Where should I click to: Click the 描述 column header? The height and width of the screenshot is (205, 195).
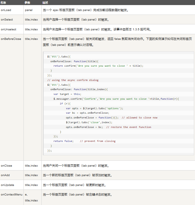point(45,3)
